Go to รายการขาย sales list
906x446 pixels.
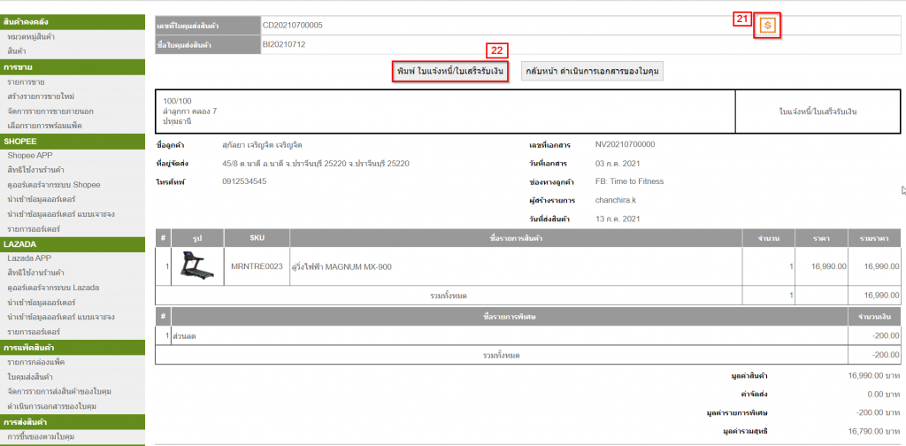coord(26,82)
